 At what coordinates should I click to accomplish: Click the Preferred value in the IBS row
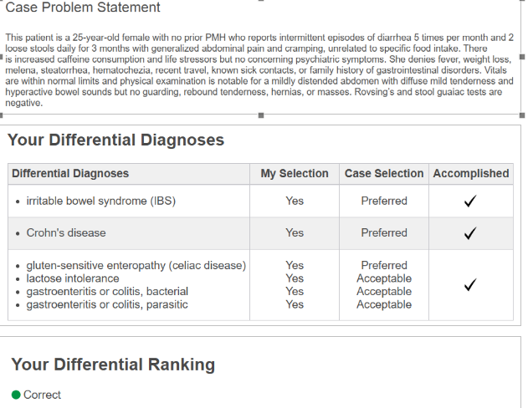(x=384, y=201)
